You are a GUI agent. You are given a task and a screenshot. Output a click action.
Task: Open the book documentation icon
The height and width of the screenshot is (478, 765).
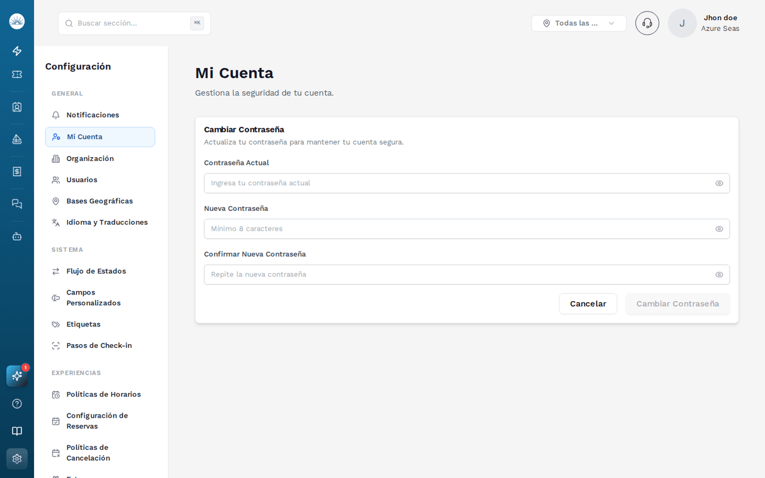17,431
